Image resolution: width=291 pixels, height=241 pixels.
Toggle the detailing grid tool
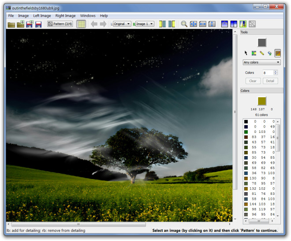point(278,53)
